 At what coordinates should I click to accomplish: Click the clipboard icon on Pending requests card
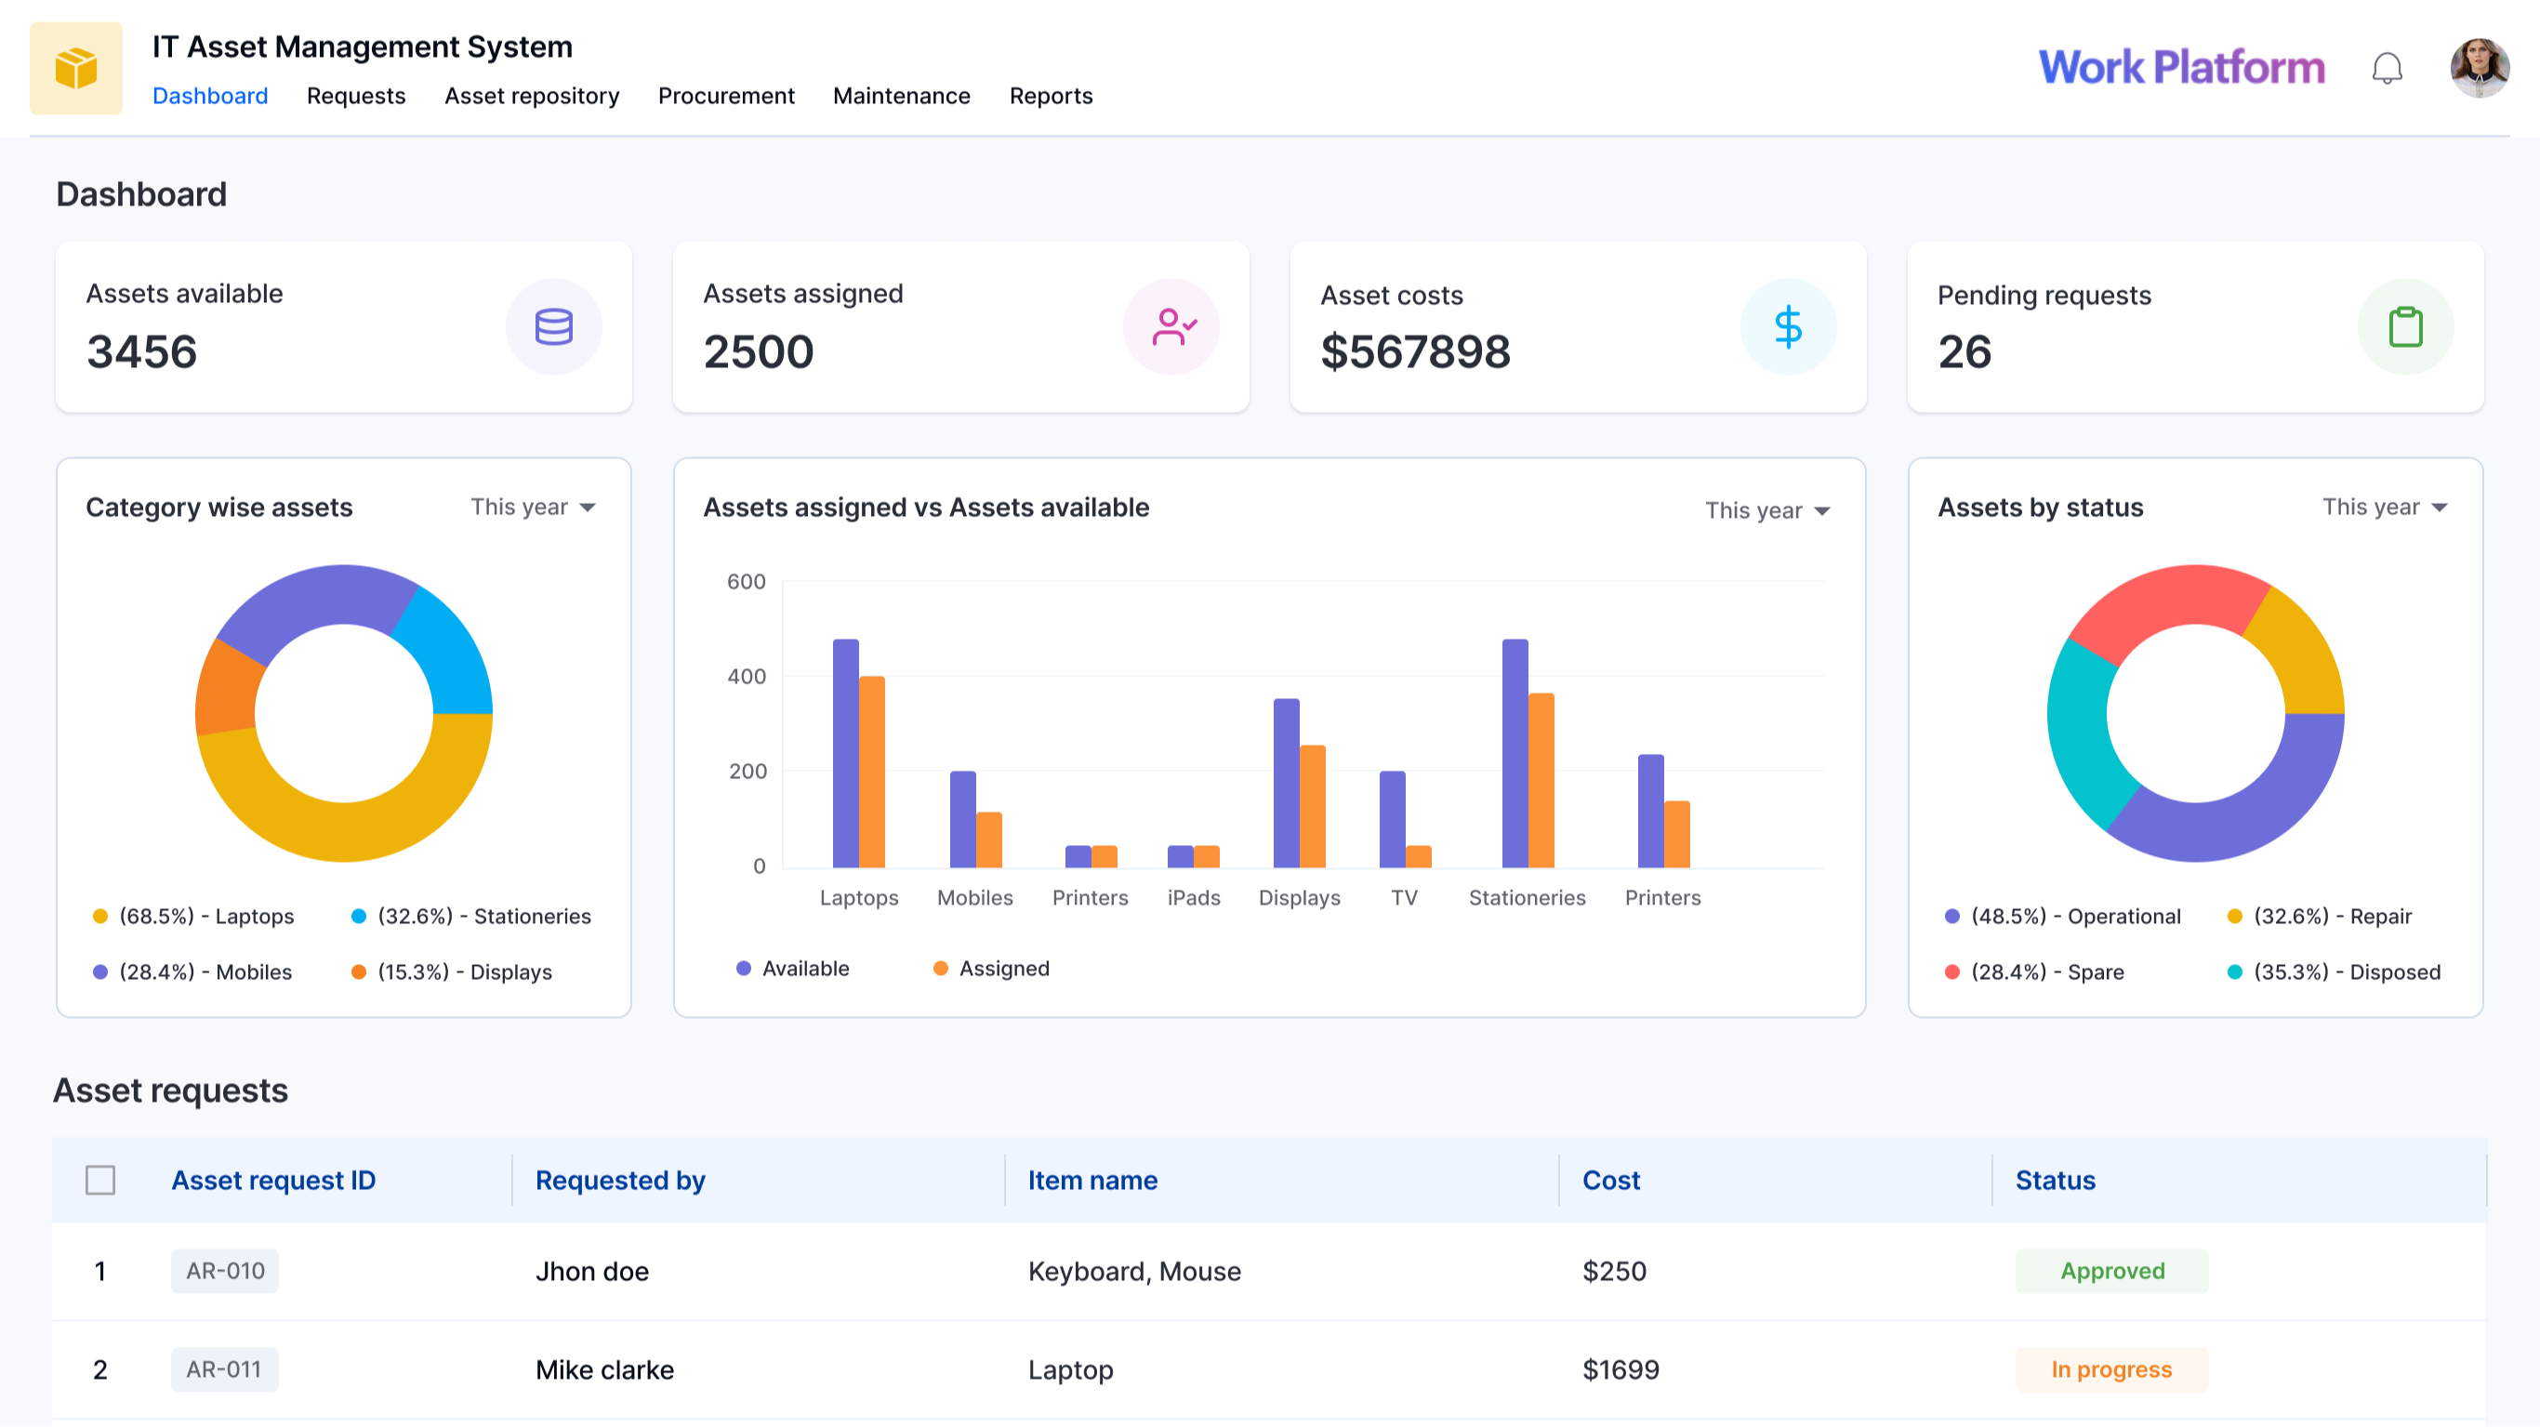[x=2406, y=325]
